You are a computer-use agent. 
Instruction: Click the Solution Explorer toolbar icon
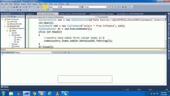click(109, 7)
